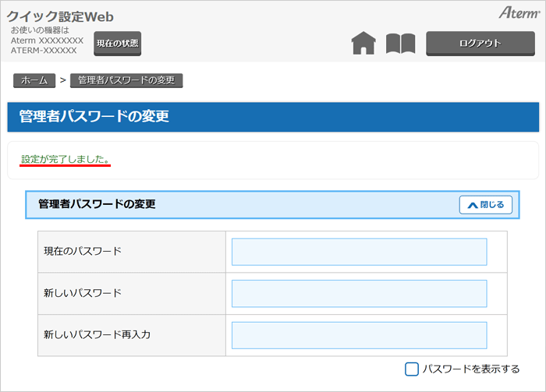
Task: Select the 新しいパスワード再入力 input field
Action: pos(359,335)
